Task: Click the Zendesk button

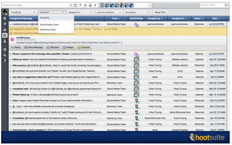Action: (84, 47)
